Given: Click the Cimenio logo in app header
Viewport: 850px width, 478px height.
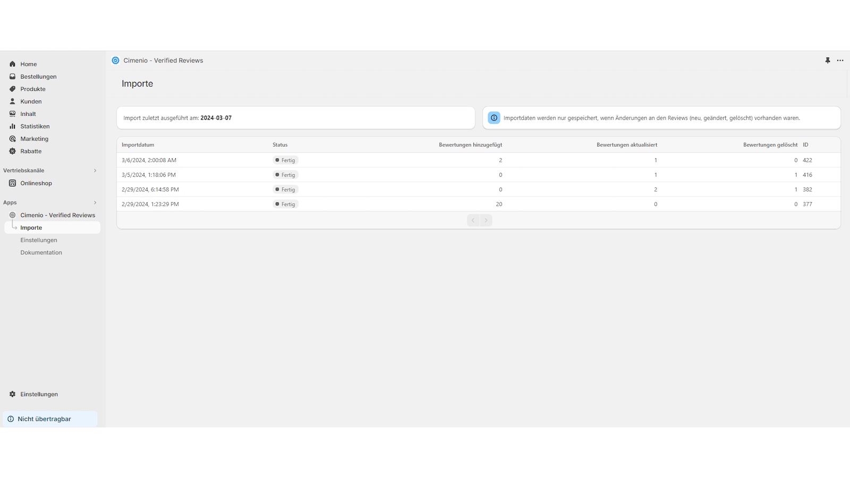Looking at the screenshot, I should pyautogui.click(x=115, y=61).
